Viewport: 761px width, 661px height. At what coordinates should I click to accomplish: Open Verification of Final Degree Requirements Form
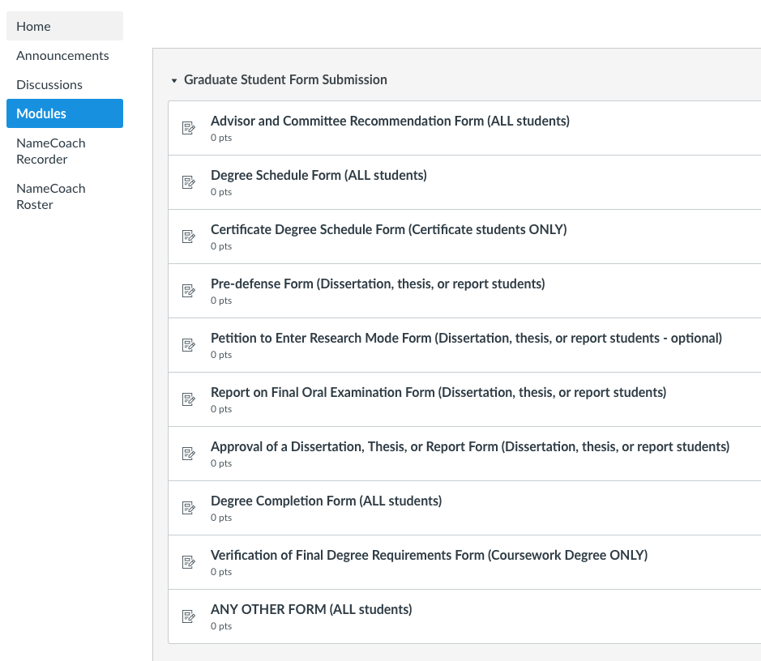[x=429, y=555]
